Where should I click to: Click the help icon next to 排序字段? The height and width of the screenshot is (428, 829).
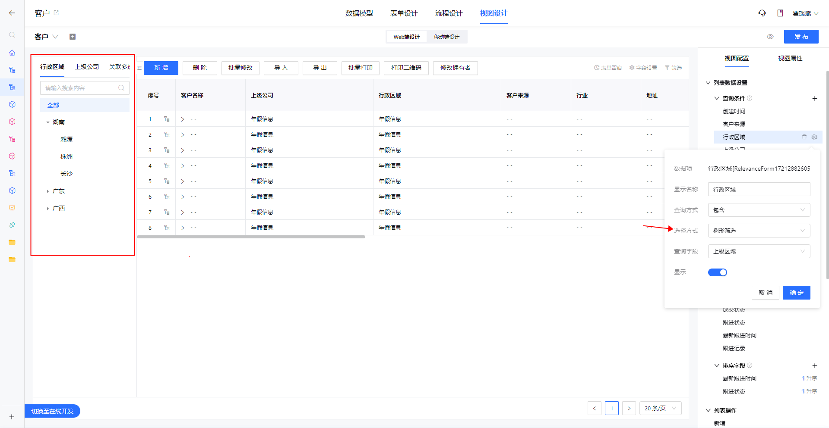(750, 366)
